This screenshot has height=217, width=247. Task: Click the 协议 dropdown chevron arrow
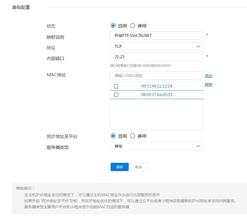pyautogui.click(x=199, y=47)
